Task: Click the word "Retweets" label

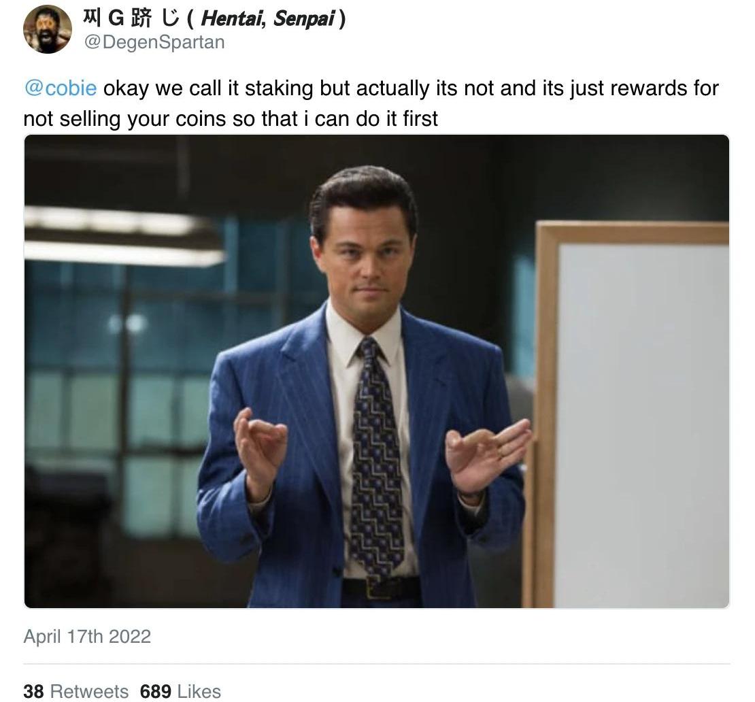Action: pyautogui.click(x=89, y=691)
